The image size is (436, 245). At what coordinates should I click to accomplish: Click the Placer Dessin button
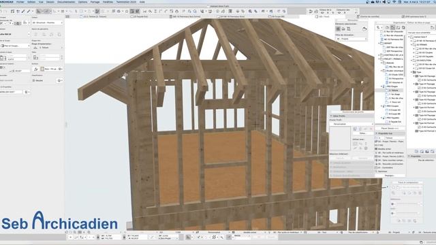(x=390, y=129)
